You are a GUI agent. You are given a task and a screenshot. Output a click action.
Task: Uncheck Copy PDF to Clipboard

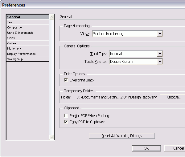point(66,122)
